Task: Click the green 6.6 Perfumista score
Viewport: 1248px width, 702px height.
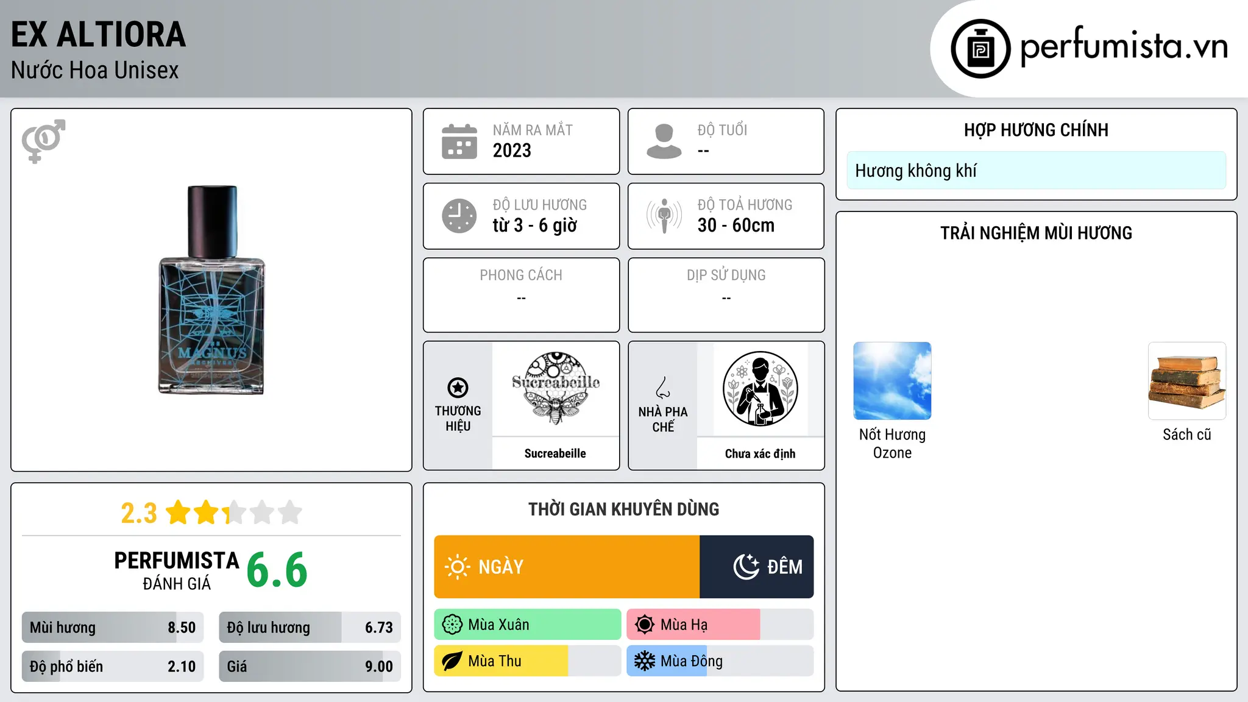Action: 277,570
